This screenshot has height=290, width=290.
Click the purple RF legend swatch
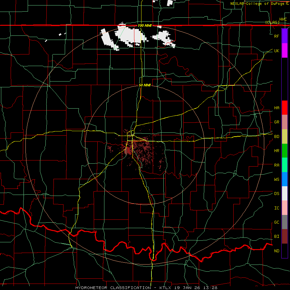click(285, 36)
